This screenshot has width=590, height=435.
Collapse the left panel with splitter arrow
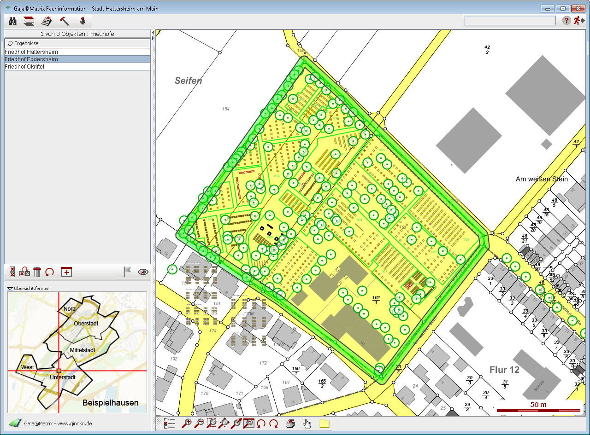pyautogui.click(x=153, y=33)
